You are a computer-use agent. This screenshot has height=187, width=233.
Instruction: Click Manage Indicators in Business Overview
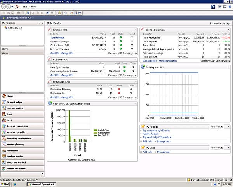tap(168, 61)
